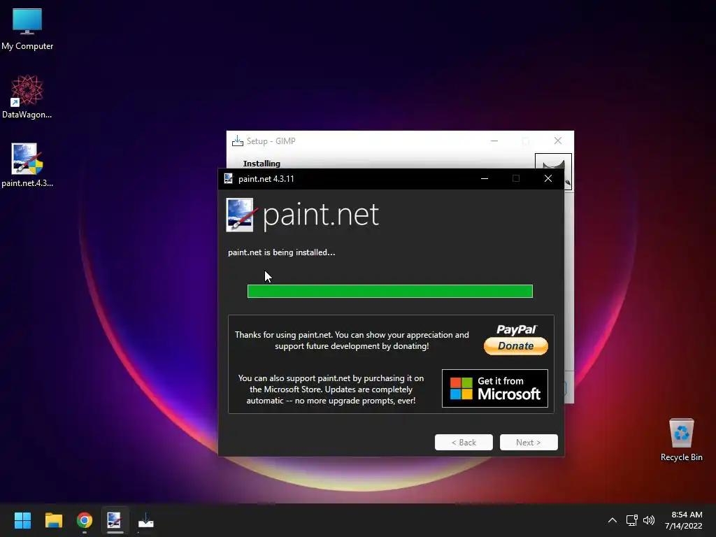Switch to paint.net installer taskbar icon
This screenshot has width=716, height=537.
115,520
